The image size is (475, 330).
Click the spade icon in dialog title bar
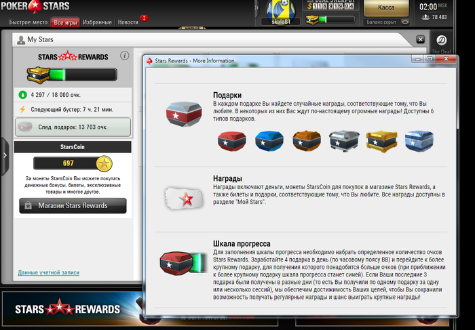pos(149,61)
